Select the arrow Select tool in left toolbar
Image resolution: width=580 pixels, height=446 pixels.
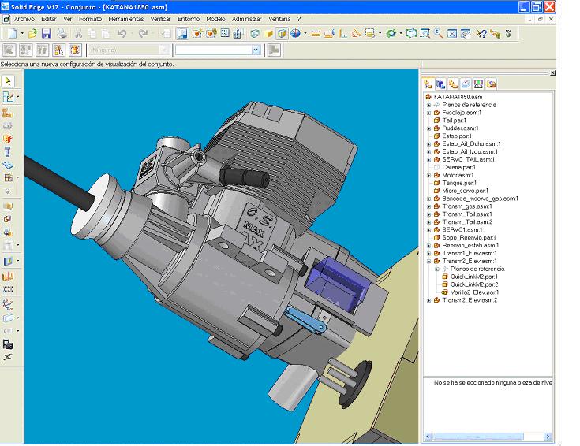(8, 81)
